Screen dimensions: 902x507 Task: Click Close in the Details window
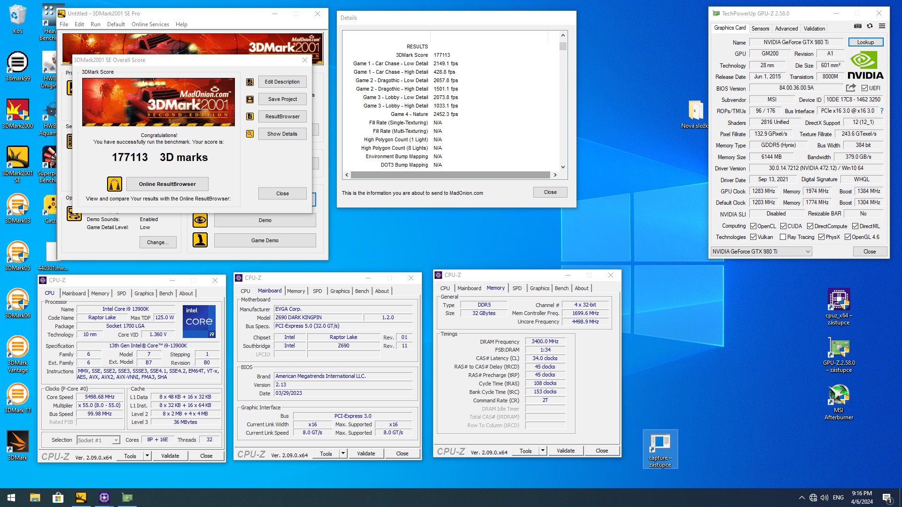click(550, 192)
